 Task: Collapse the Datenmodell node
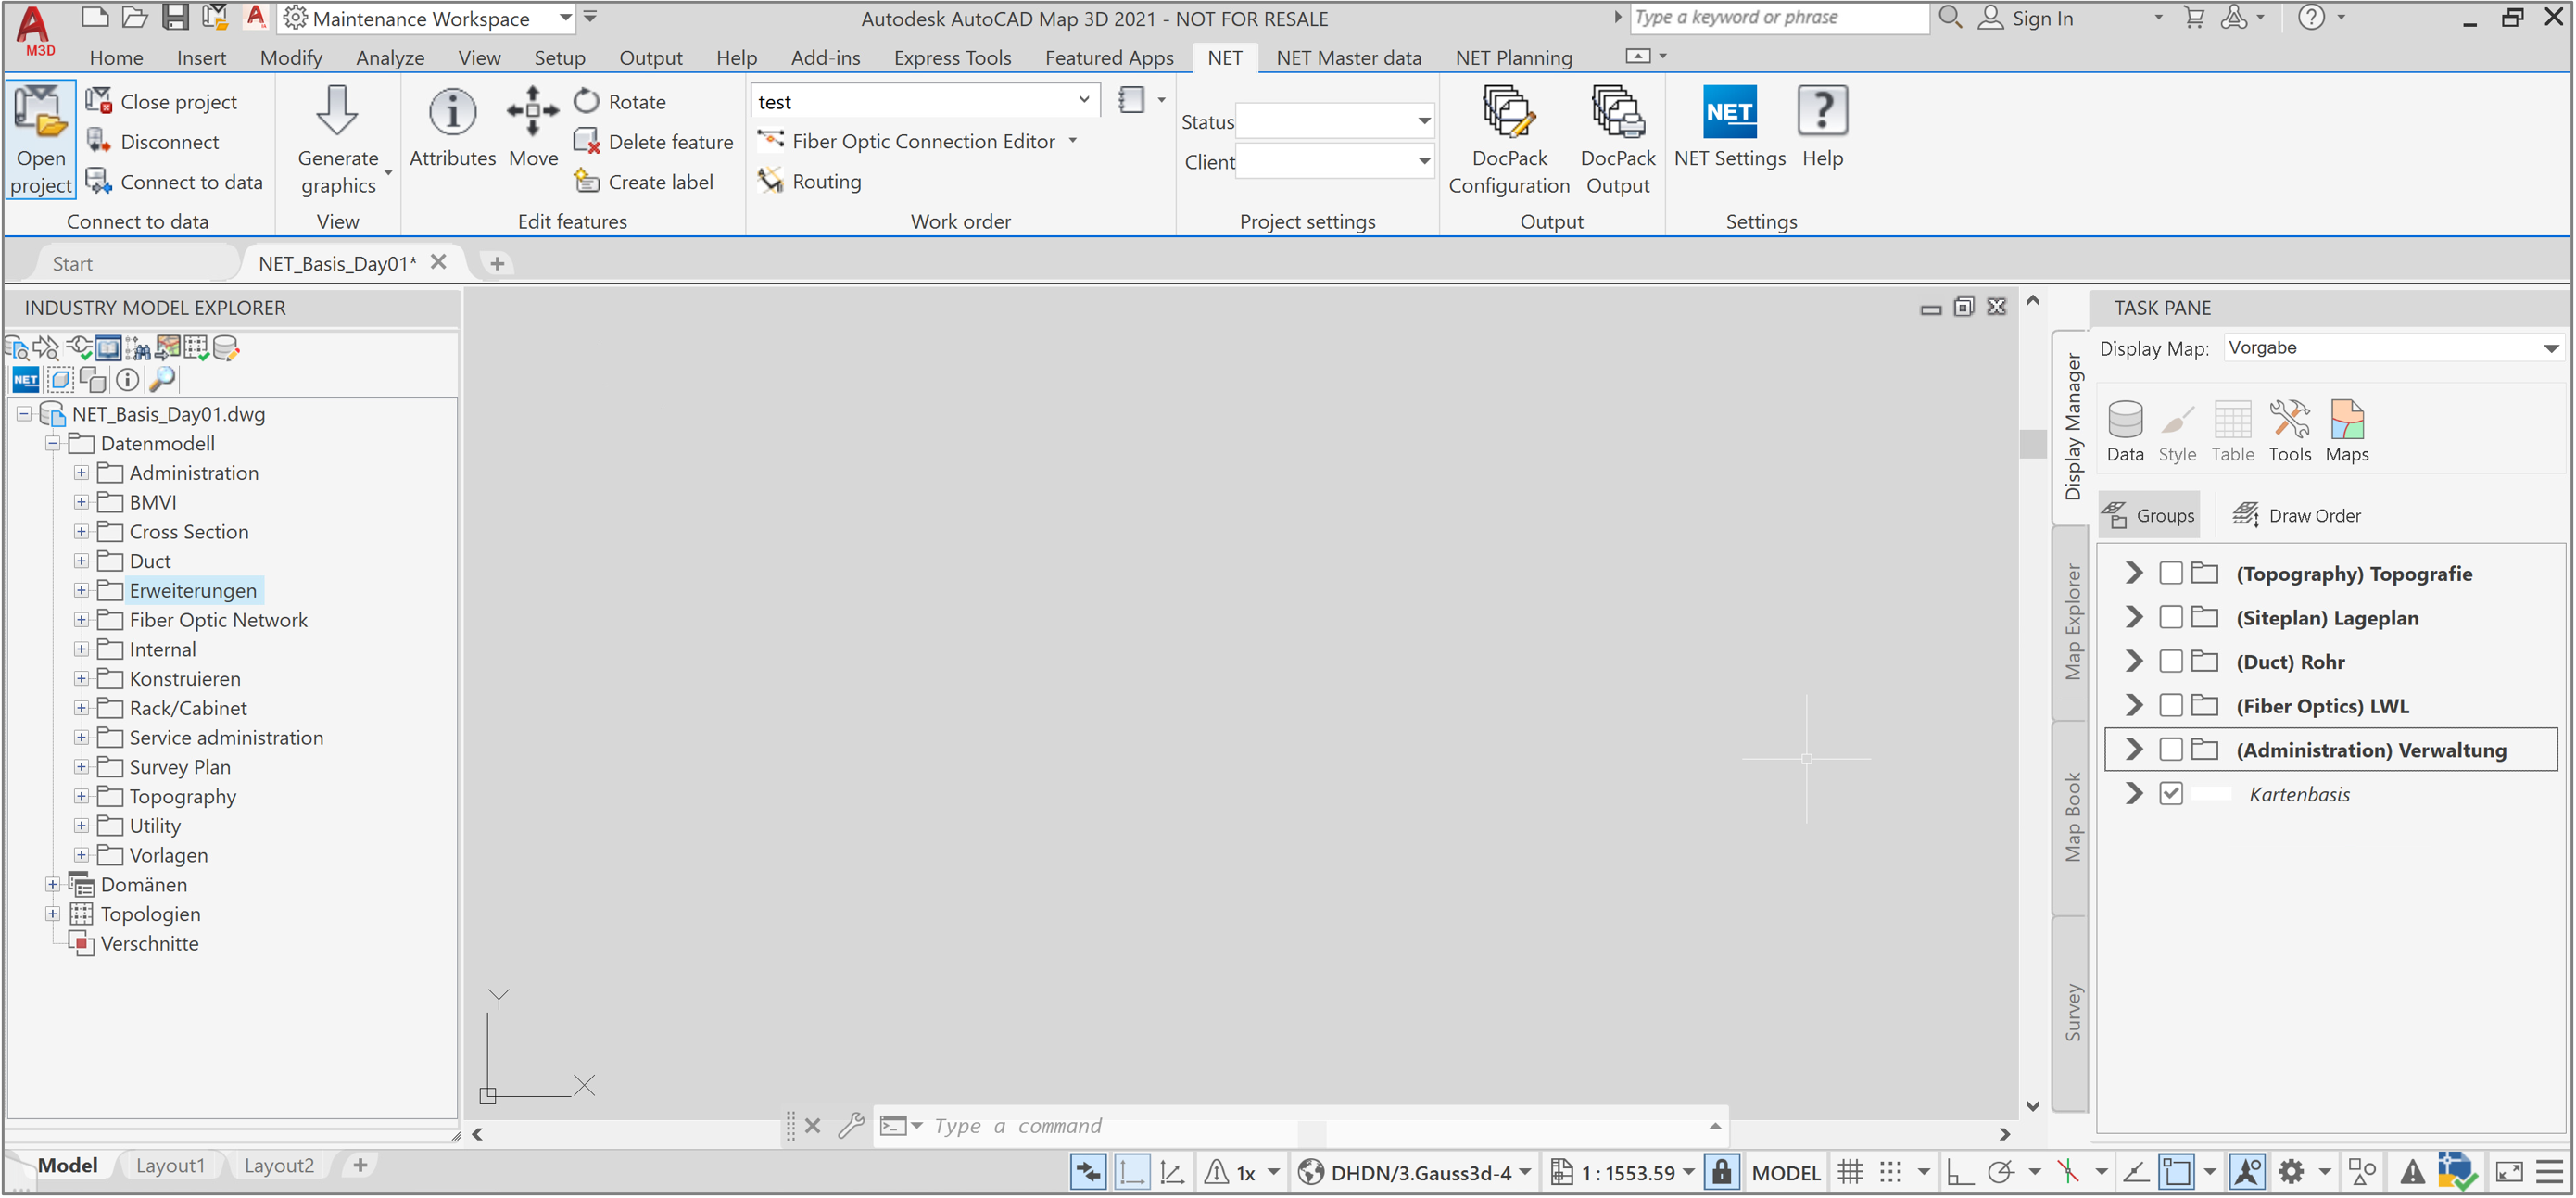click(52, 444)
